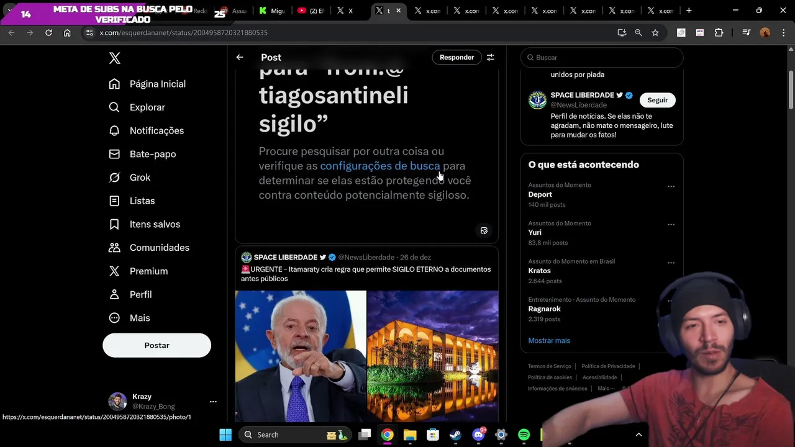Open Spotify from the taskbar

coord(524,435)
